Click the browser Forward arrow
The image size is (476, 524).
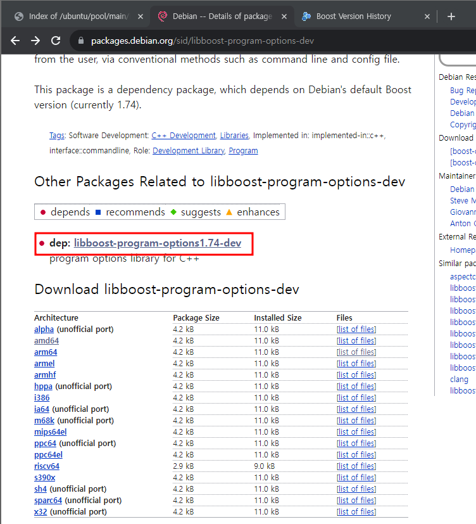[x=35, y=41]
